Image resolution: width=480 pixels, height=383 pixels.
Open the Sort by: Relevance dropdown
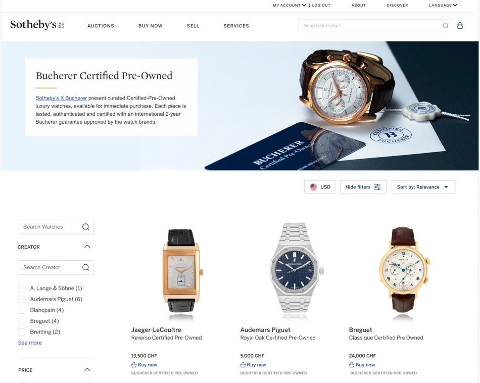click(x=423, y=187)
